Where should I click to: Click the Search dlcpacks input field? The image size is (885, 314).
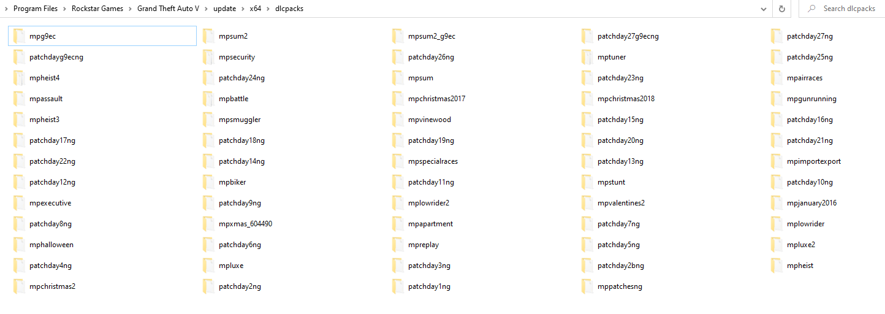[841, 9]
